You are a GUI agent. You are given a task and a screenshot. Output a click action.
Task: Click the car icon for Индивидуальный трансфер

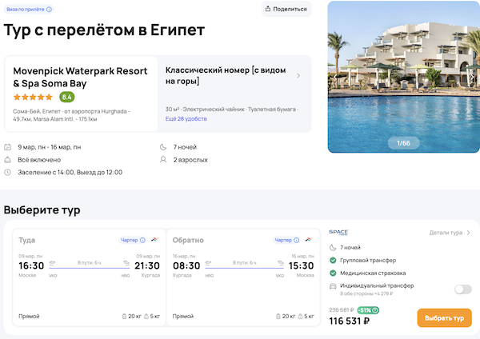pyautogui.click(x=333, y=285)
